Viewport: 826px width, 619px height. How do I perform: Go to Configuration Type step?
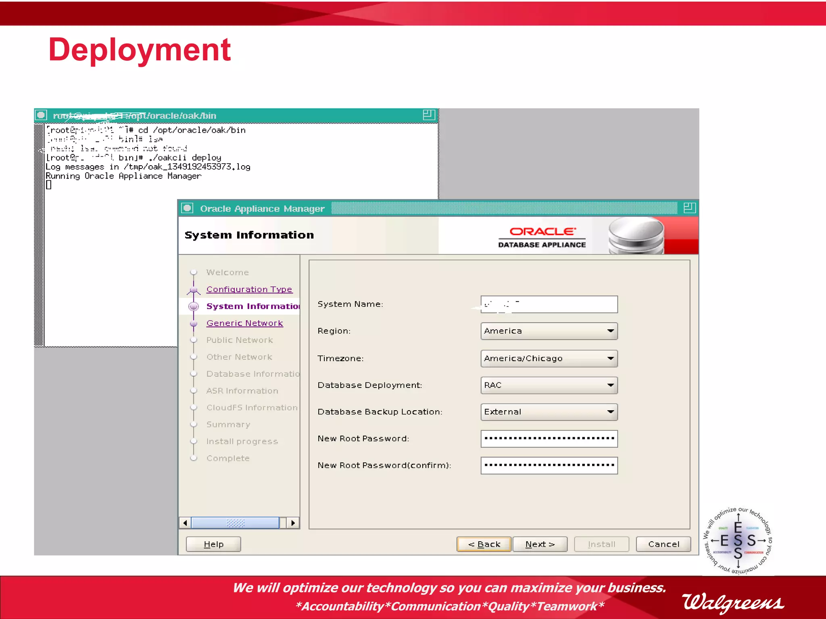pos(249,289)
